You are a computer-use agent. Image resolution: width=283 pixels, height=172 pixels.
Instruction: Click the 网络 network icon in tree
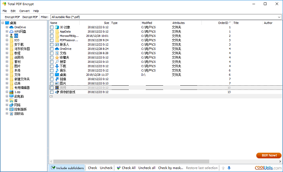click(x=11, y=105)
